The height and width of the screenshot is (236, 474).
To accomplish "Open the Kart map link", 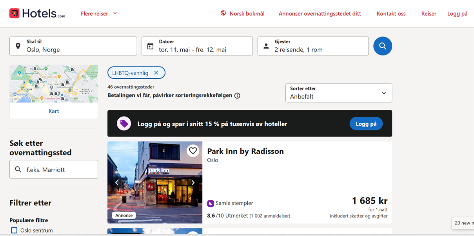I will (x=54, y=111).
